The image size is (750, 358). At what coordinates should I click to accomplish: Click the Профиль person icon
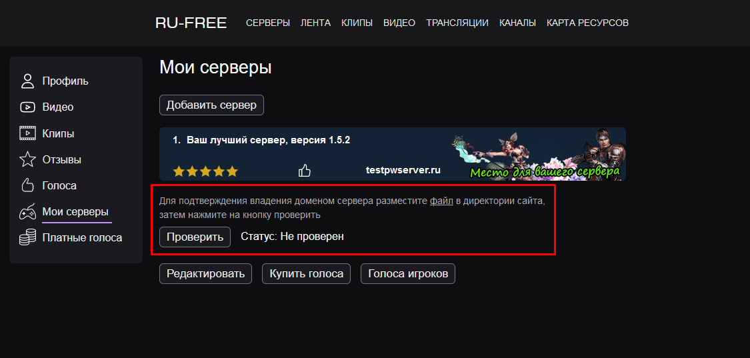(x=28, y=81)
